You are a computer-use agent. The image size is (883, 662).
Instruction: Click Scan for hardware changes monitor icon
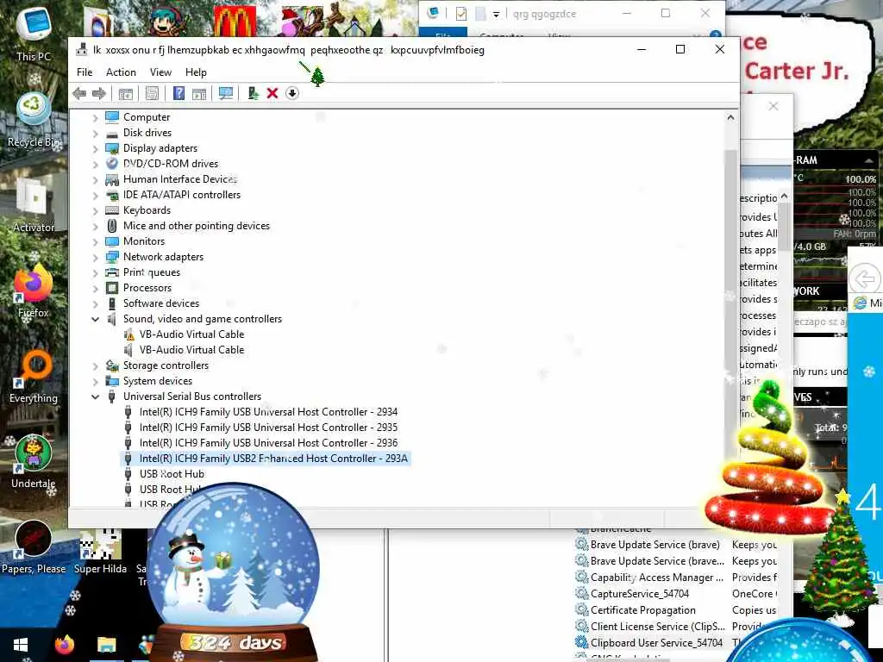point(226,93)
